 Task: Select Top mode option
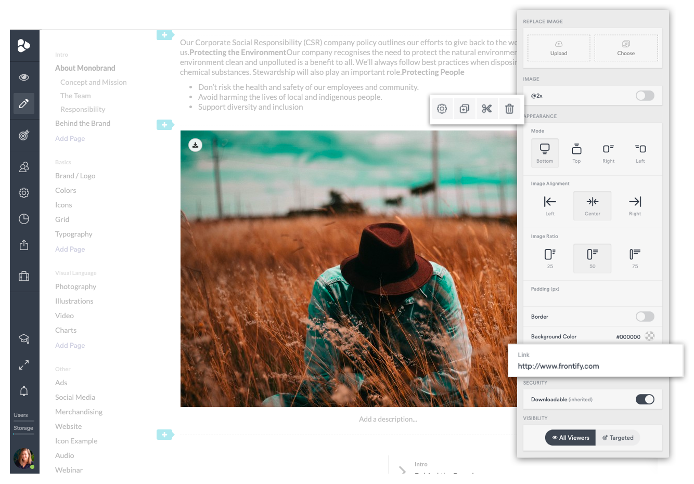point(576,153)
